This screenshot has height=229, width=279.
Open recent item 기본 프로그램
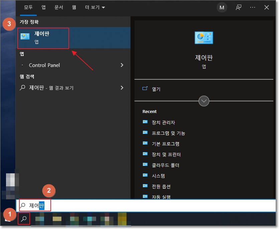tap(166, 144)
